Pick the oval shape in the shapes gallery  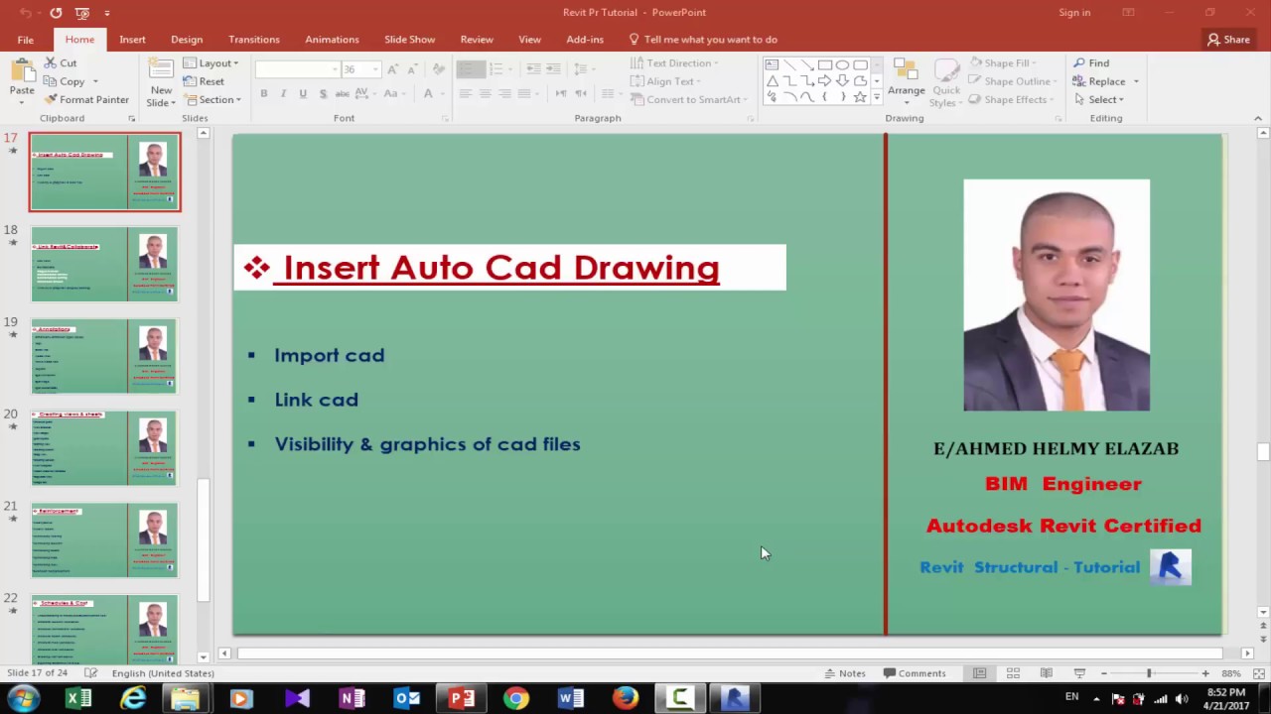coord(842,64)
